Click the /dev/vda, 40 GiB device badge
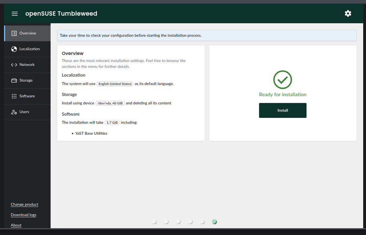The height and width of the screenshot is (235, 366). click(x=111, y=103)
